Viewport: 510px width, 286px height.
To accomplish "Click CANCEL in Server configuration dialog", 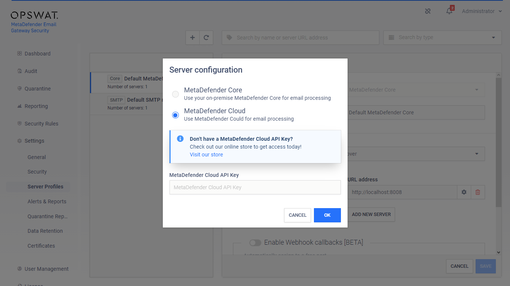I will (298, 215).
